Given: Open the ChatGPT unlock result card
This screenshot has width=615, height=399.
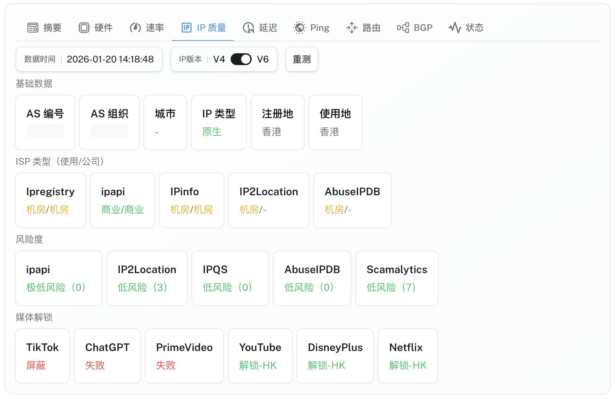Looking at the screenshot, I should point(107,356).
